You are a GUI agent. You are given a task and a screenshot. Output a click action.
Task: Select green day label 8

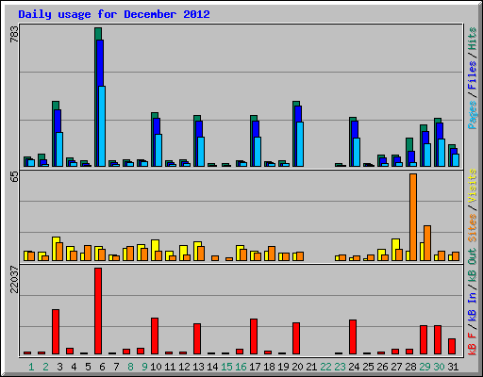point(130,367)
